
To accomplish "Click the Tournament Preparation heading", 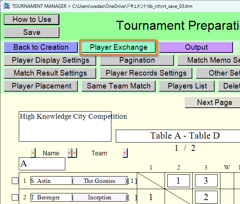I will pos(178,25).
